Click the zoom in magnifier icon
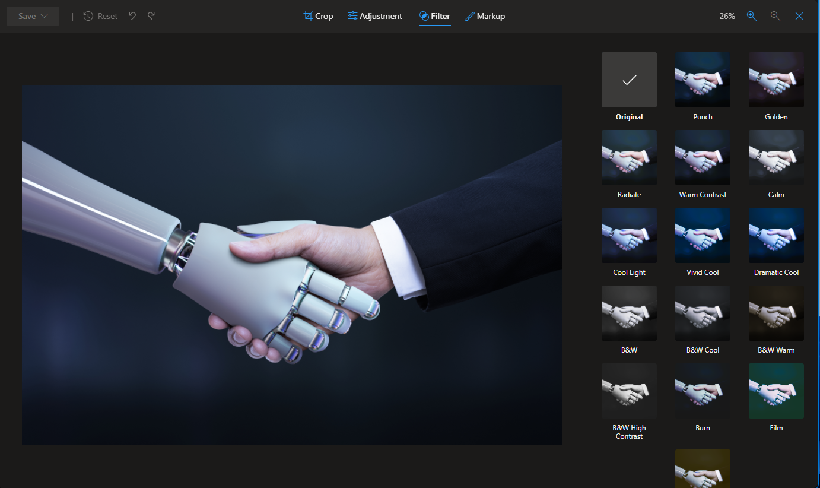The width and height of the screenshot is (820, 488). 751,16
